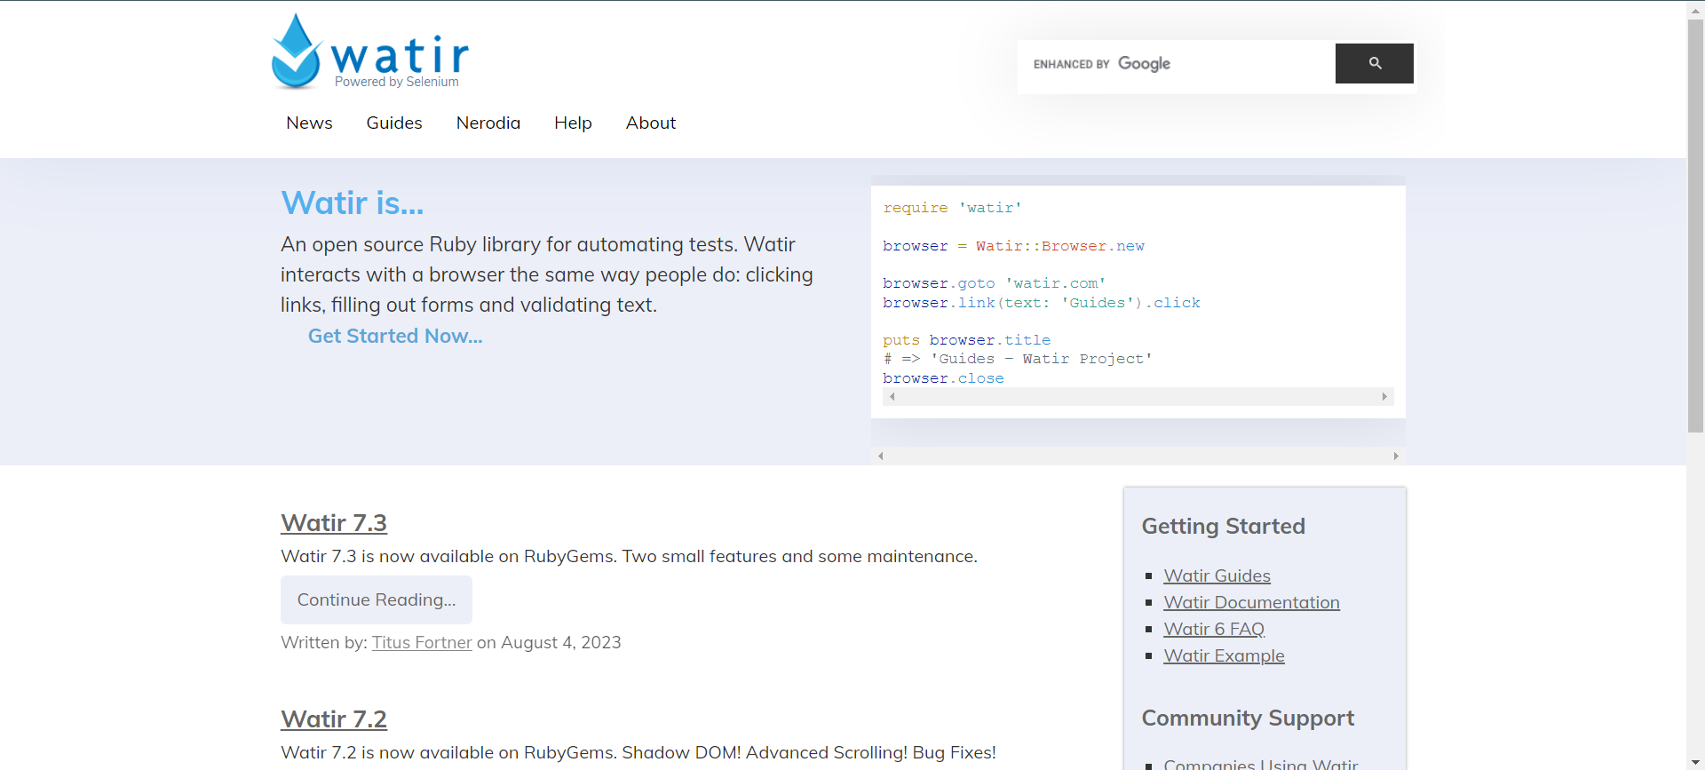Open the About menu item
This screenshot has height=770, width=1705.
(x=651, y=123)
